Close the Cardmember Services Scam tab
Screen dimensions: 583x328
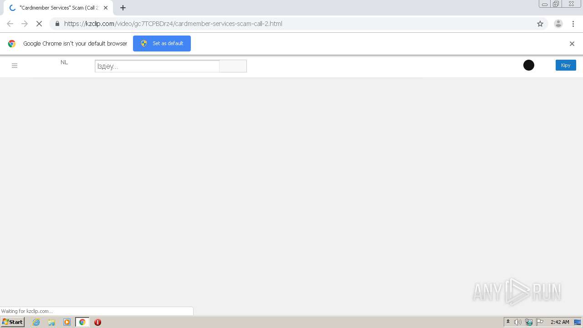point(106,8)
